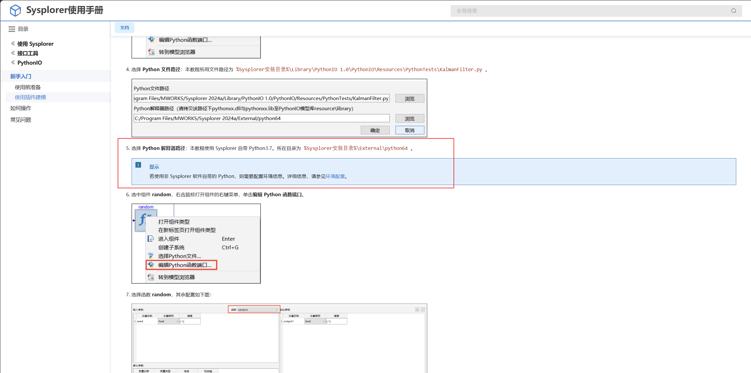Image resolution: width=751 pixels, height=373 pixels.
Task: Follow the 环境配置 link in the tip
Action: click(x=335, y=176)
